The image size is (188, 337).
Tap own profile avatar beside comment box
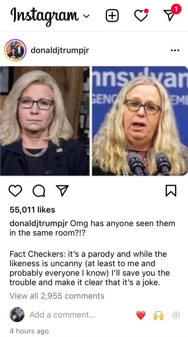pyautogui.click(x=17, y=315)
